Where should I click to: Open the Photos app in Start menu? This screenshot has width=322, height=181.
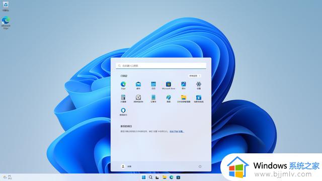(184, 85)
